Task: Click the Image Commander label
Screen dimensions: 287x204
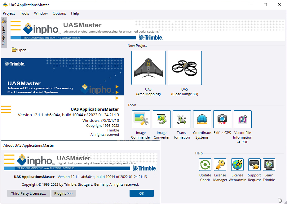Action: point(141,135)
